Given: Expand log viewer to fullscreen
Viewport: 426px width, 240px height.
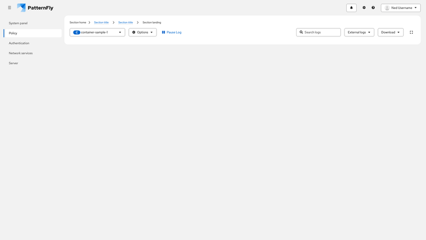Looking at the screenshot, I should point(411,33).
